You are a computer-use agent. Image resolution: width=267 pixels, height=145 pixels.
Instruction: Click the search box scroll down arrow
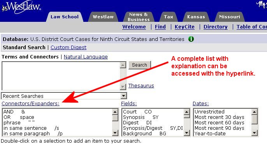(x=123, y=87)
